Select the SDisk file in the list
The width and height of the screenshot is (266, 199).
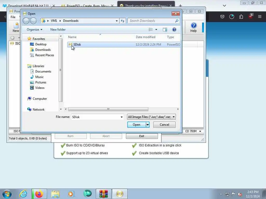pyautogui.click(x=123, y=45)
